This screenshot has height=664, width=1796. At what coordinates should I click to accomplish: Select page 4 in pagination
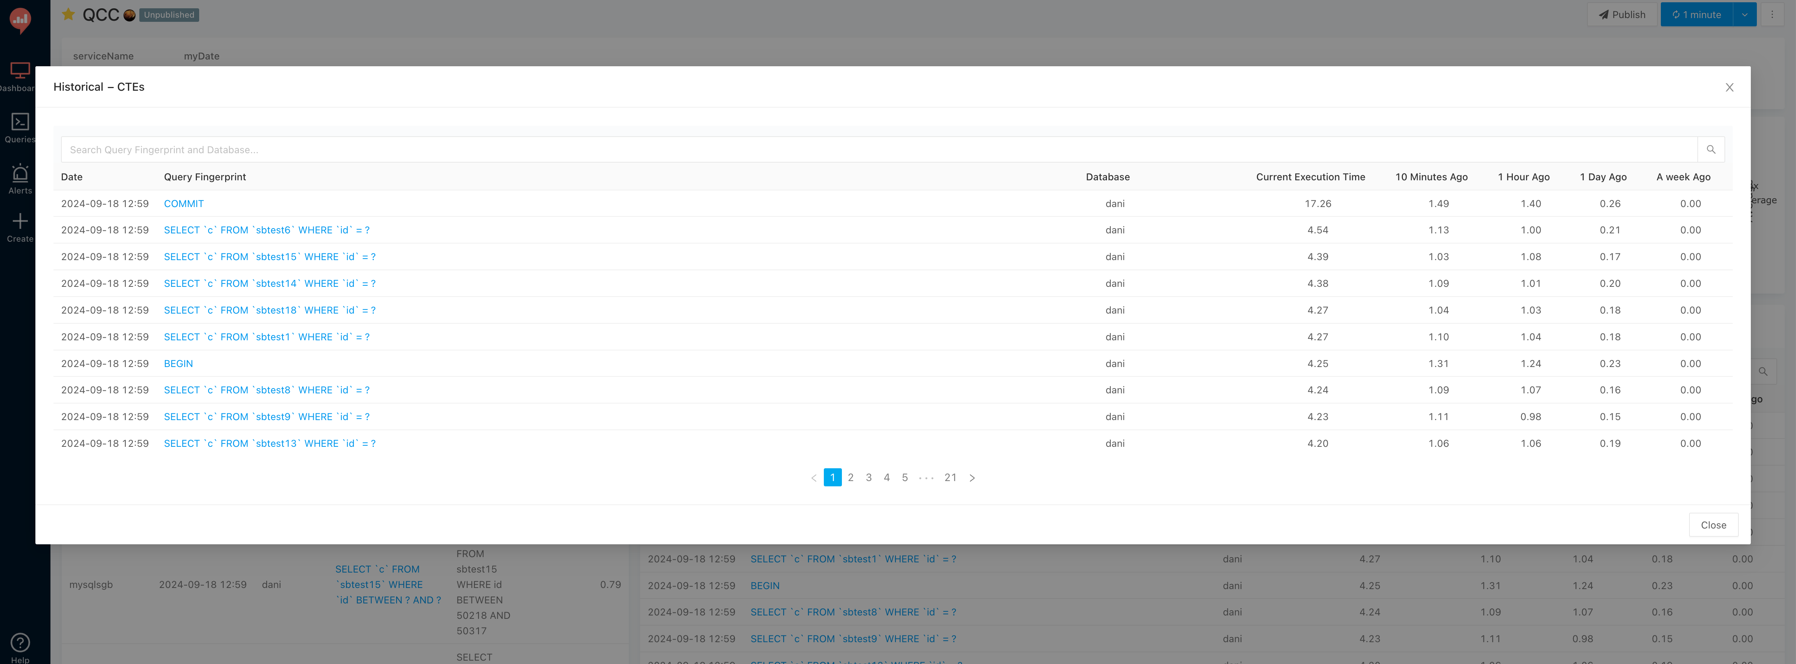click(887, 477)
